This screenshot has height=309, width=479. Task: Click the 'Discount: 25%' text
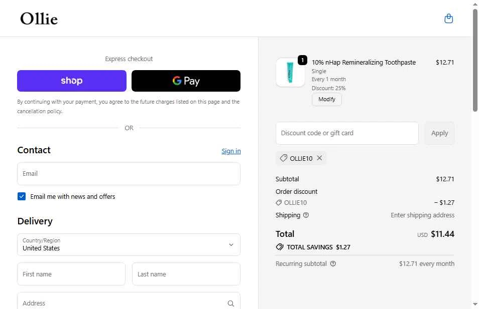point(328,88)
